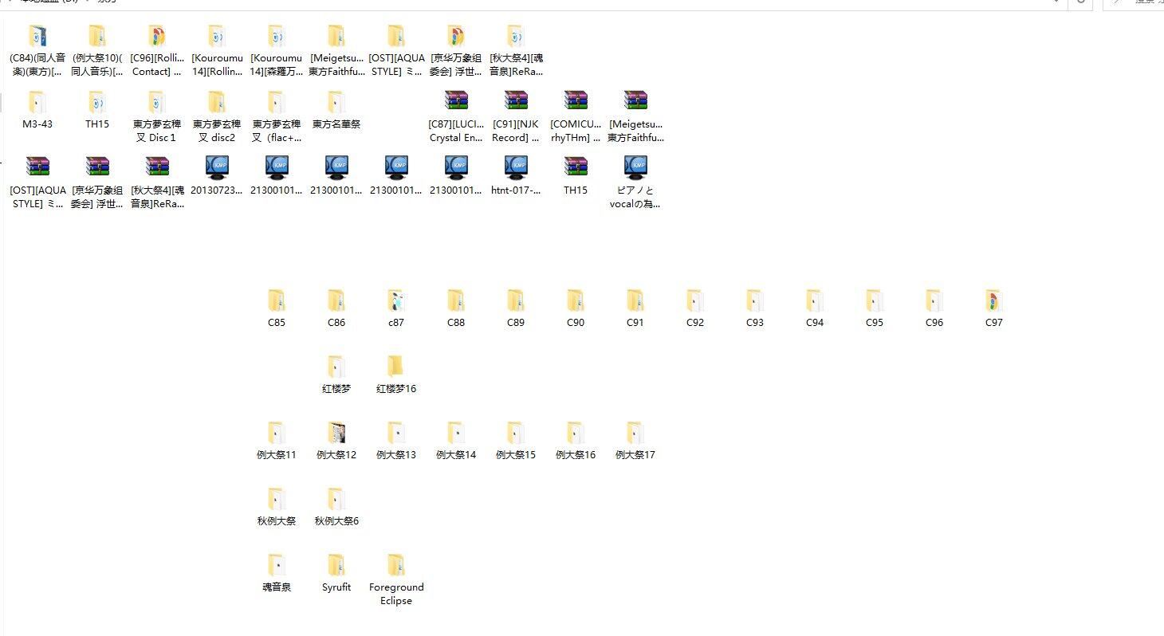
Task: Select the [OST][AQUA STYLE] RAR archive
Action: (37, 183)
